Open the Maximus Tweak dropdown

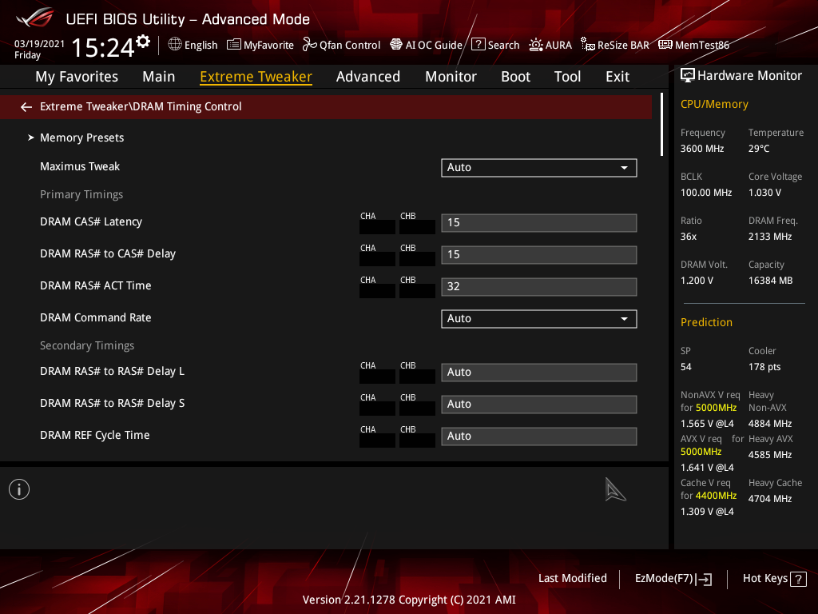click(x=539, y=168)
